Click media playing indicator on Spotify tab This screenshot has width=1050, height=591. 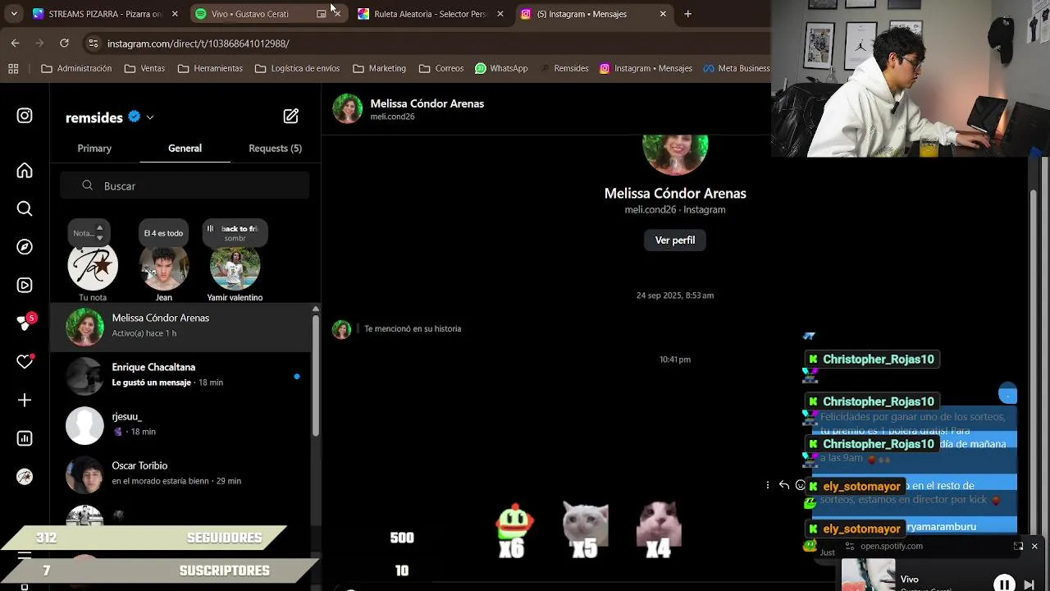(x=322, y=14)
